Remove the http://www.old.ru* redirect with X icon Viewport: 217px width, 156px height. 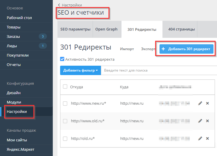coord(207,121)
